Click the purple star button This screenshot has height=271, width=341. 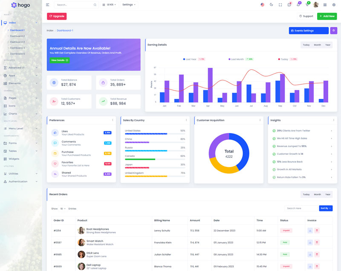[333, 31]
